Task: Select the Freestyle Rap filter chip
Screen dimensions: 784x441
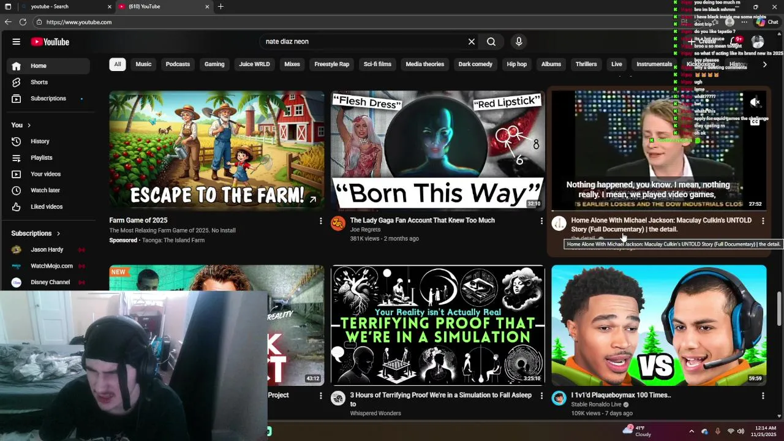Action: (x=331, y=64)
